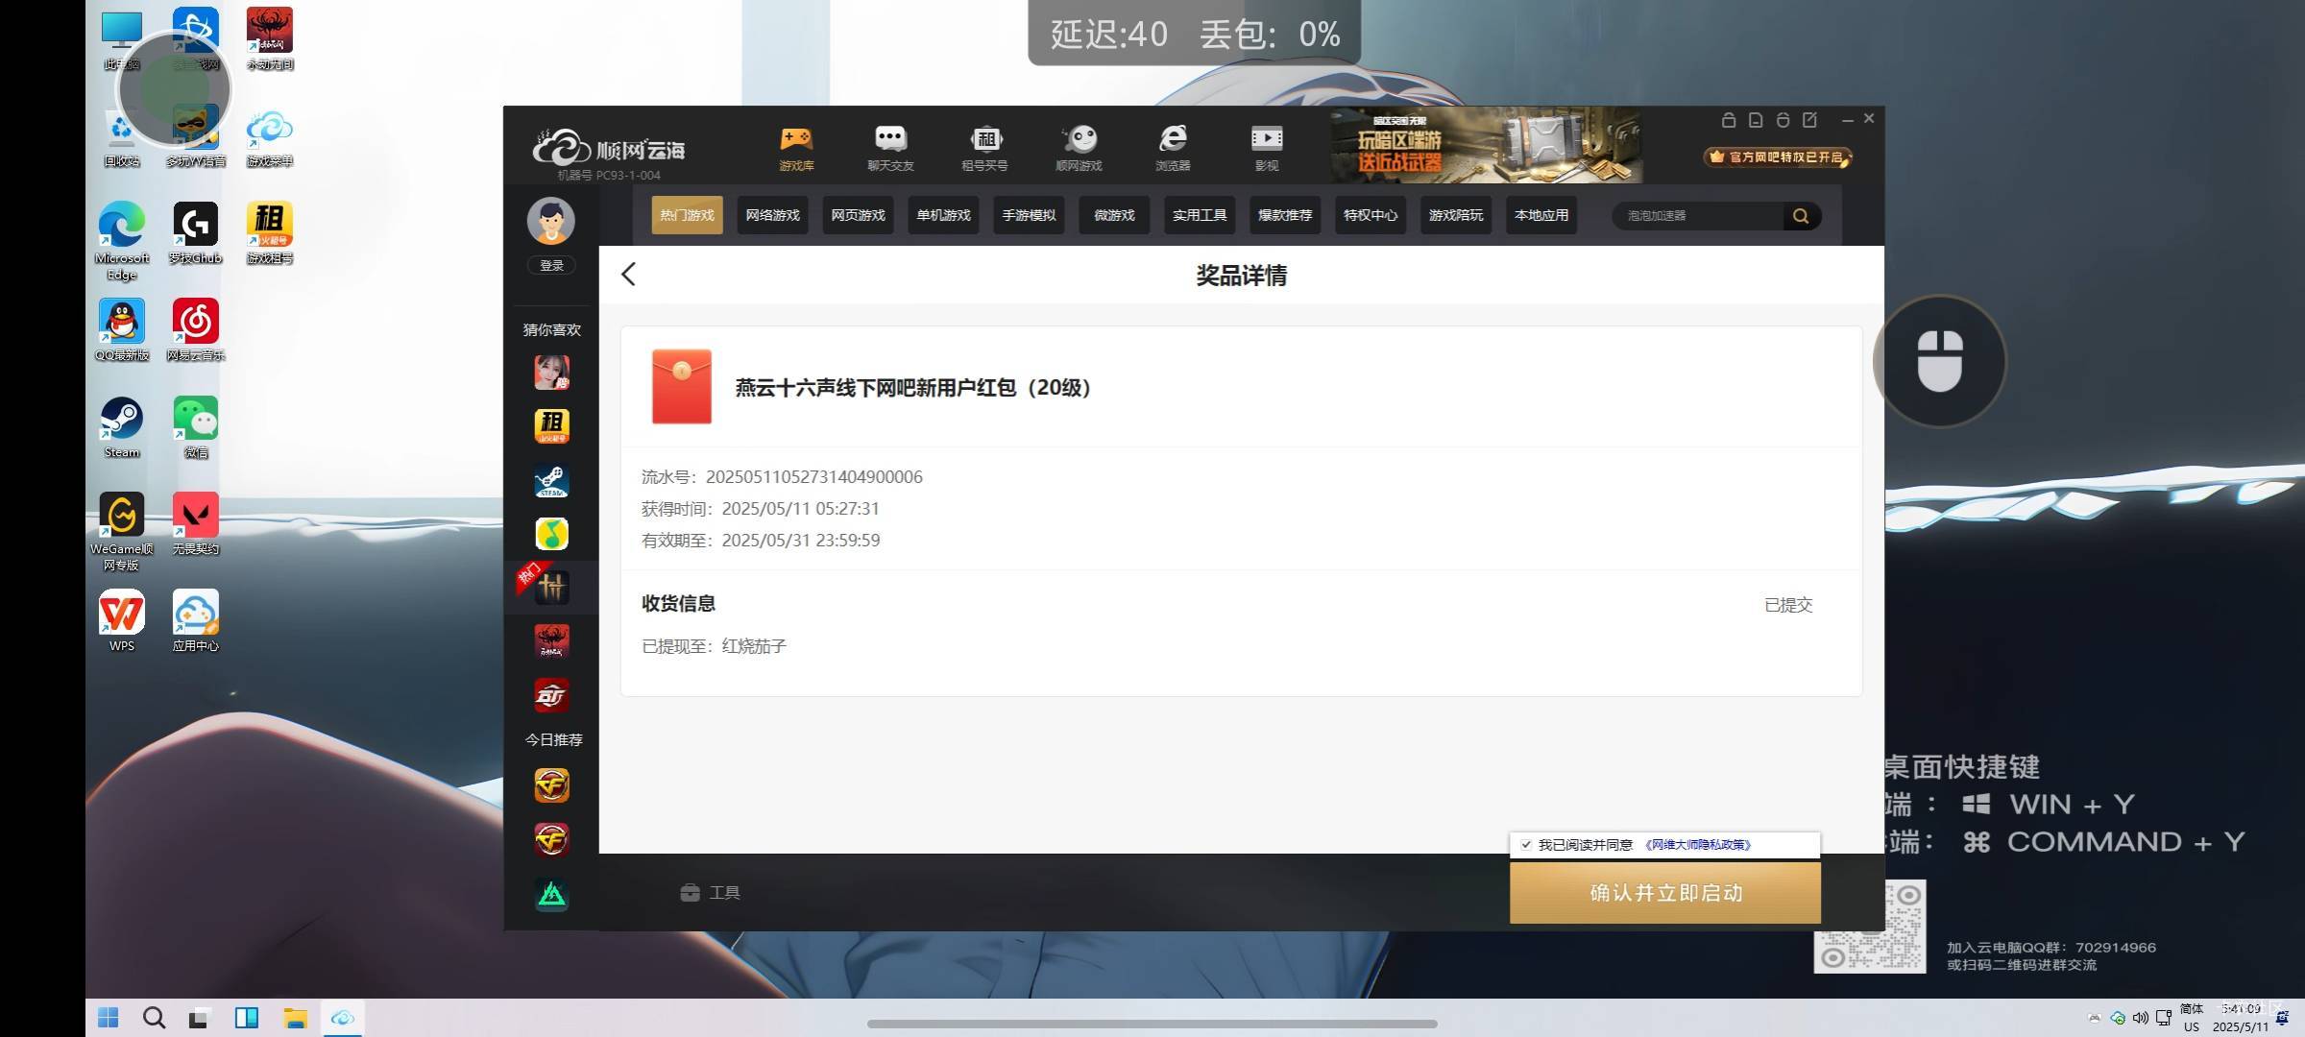Open the WPS desktop shortcut
Screen dimensions: 2305x1037
tap(122, 621)
